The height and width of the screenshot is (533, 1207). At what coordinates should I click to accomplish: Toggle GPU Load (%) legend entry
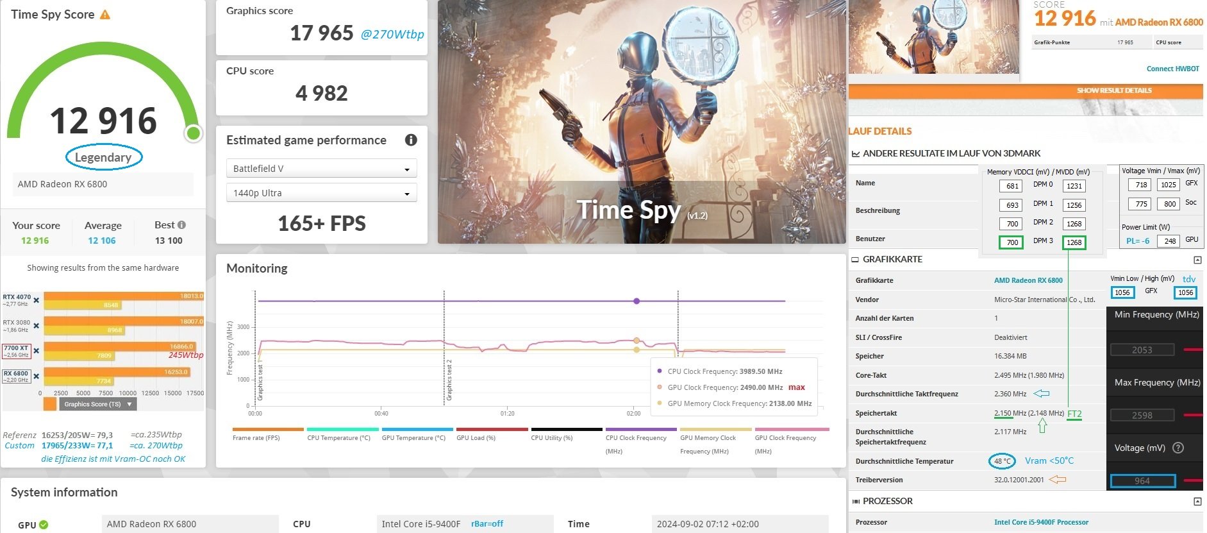[492, 436]
